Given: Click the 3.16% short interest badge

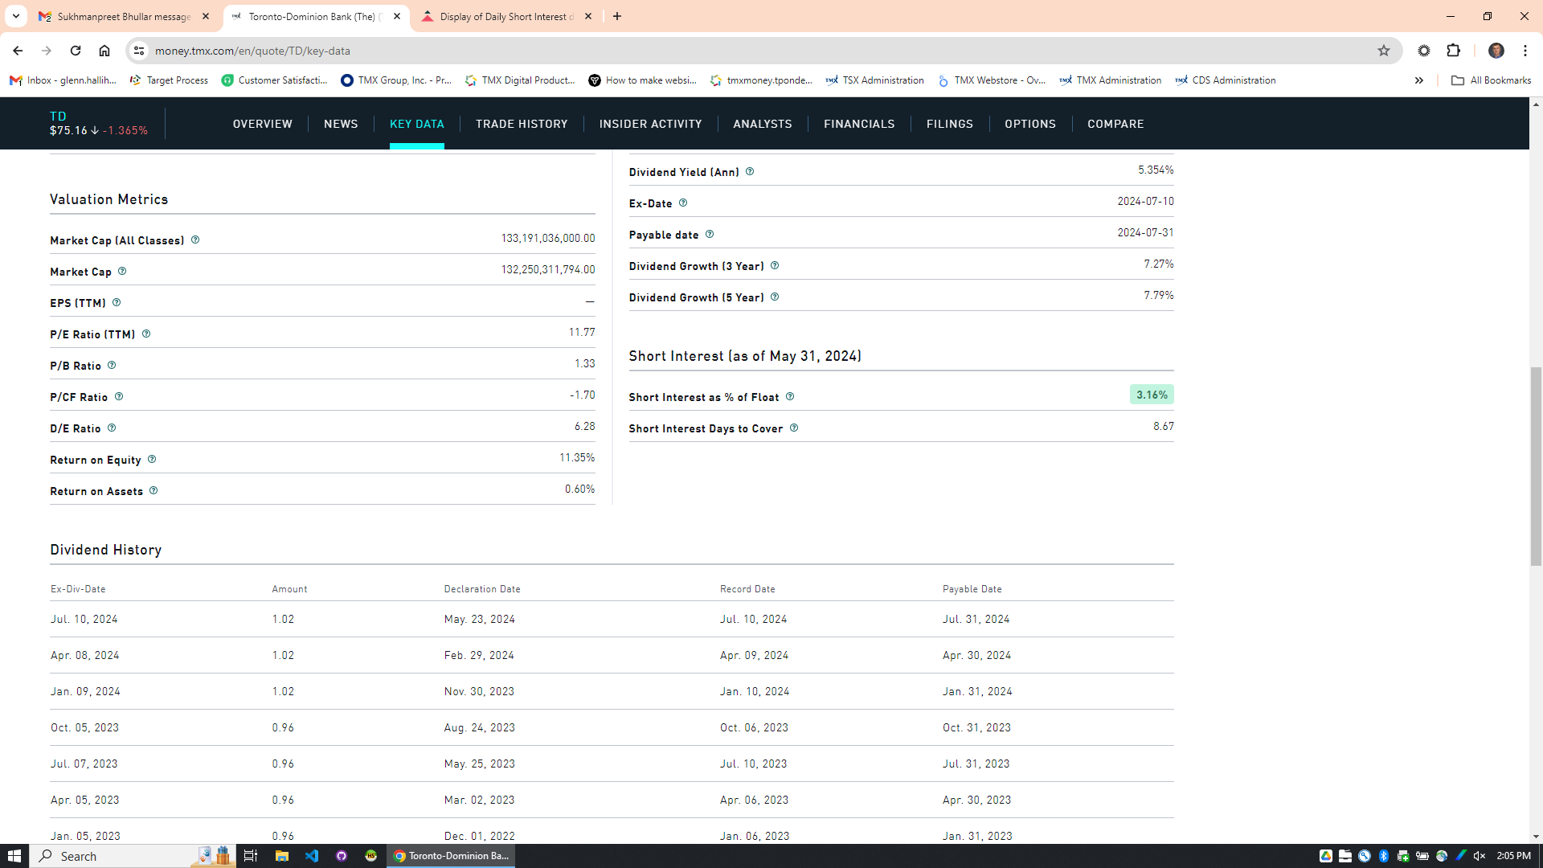Looking at the screenshot, I should (x=1151, y=395).
